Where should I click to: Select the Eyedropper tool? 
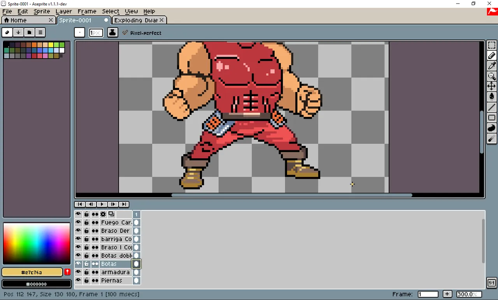point(492,66)
